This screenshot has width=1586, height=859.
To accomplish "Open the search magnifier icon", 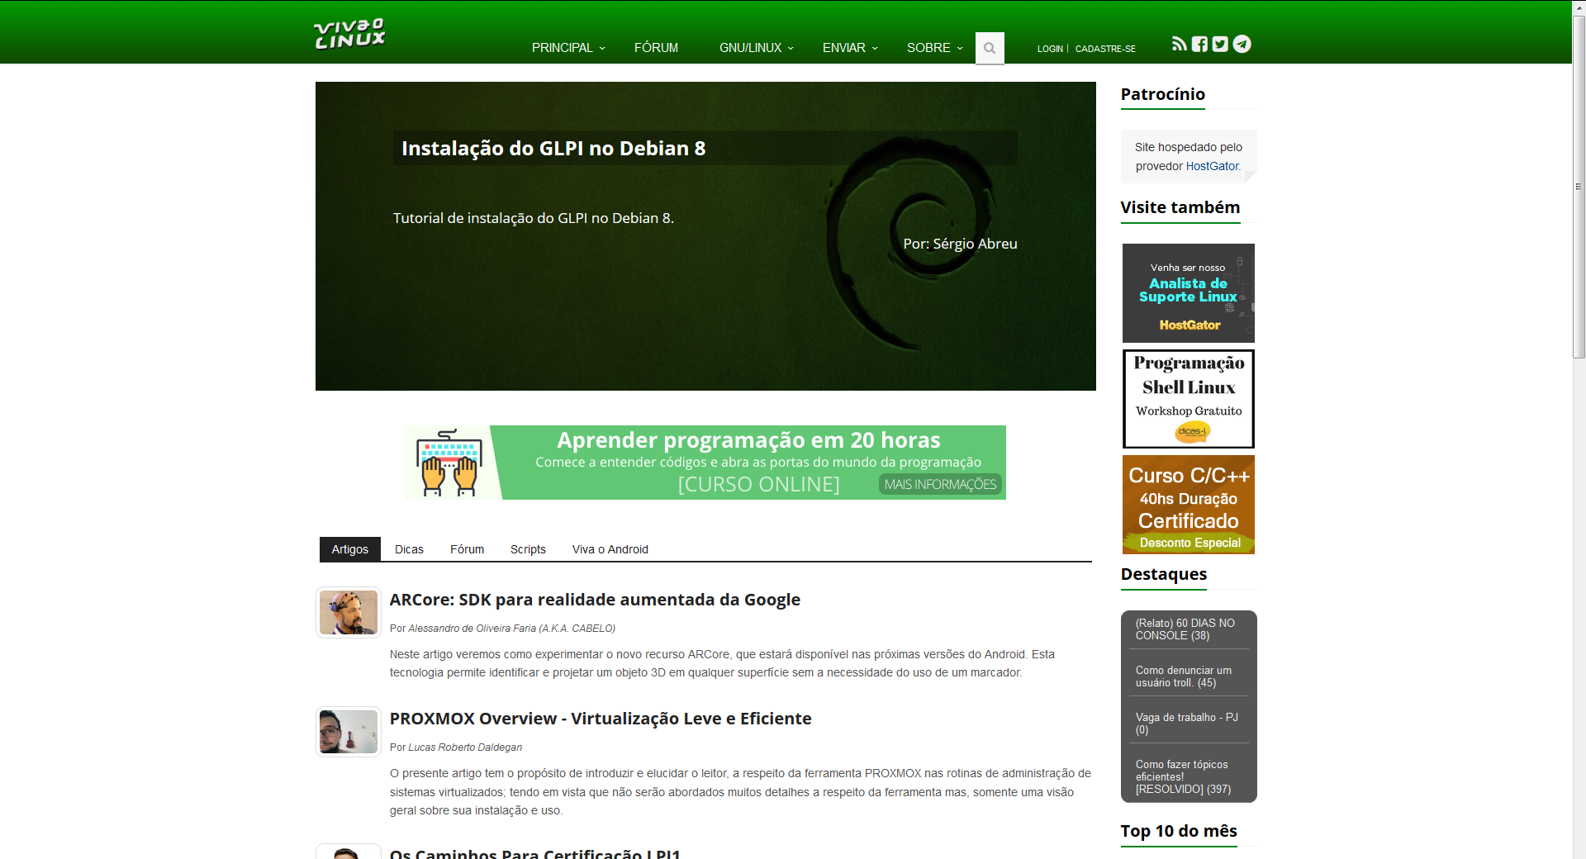I will tap(989, 48).
